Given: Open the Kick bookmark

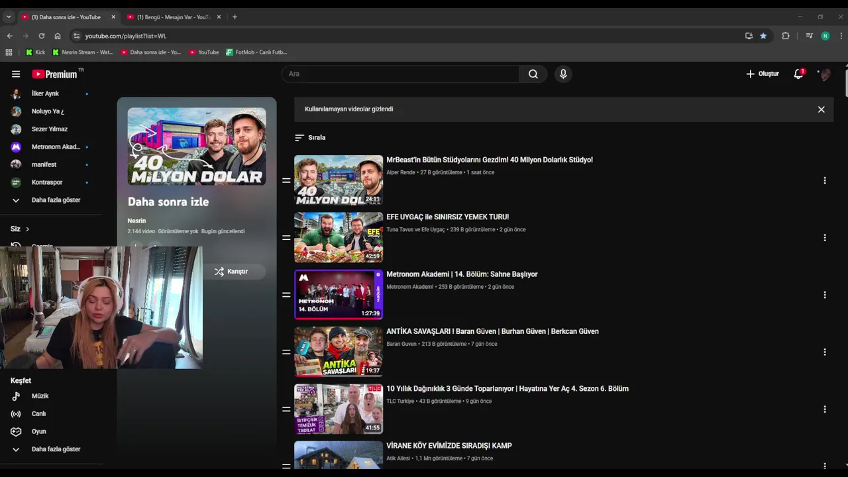Looking at the screenshot, I should click(36, 52).
